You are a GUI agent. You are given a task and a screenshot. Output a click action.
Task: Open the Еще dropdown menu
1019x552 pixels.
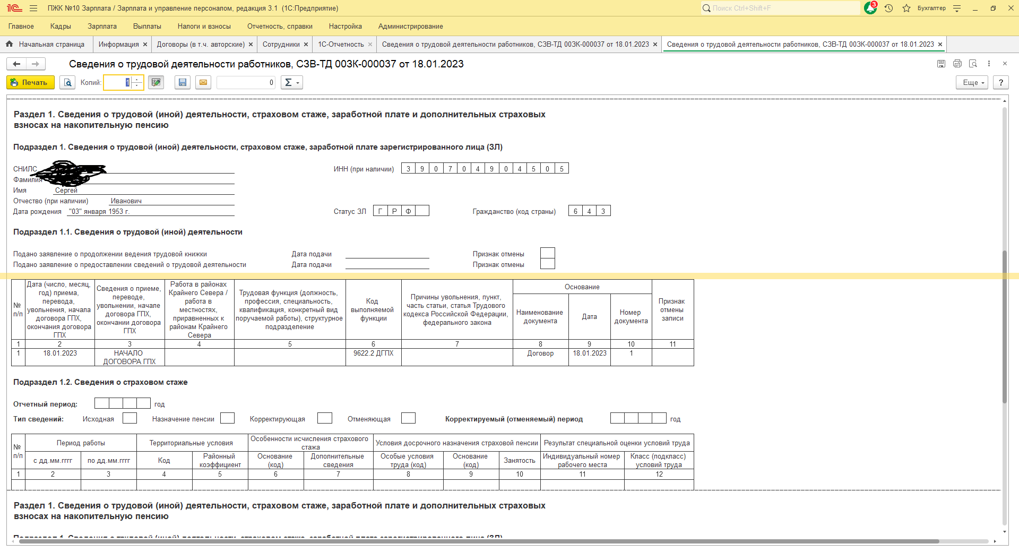pos(973,83)
